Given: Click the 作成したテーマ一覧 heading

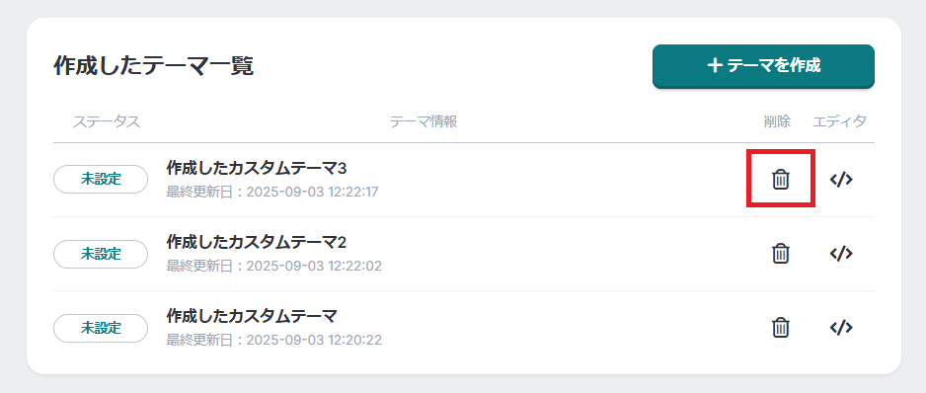Looking at the screenshot, I should (154, 66).
